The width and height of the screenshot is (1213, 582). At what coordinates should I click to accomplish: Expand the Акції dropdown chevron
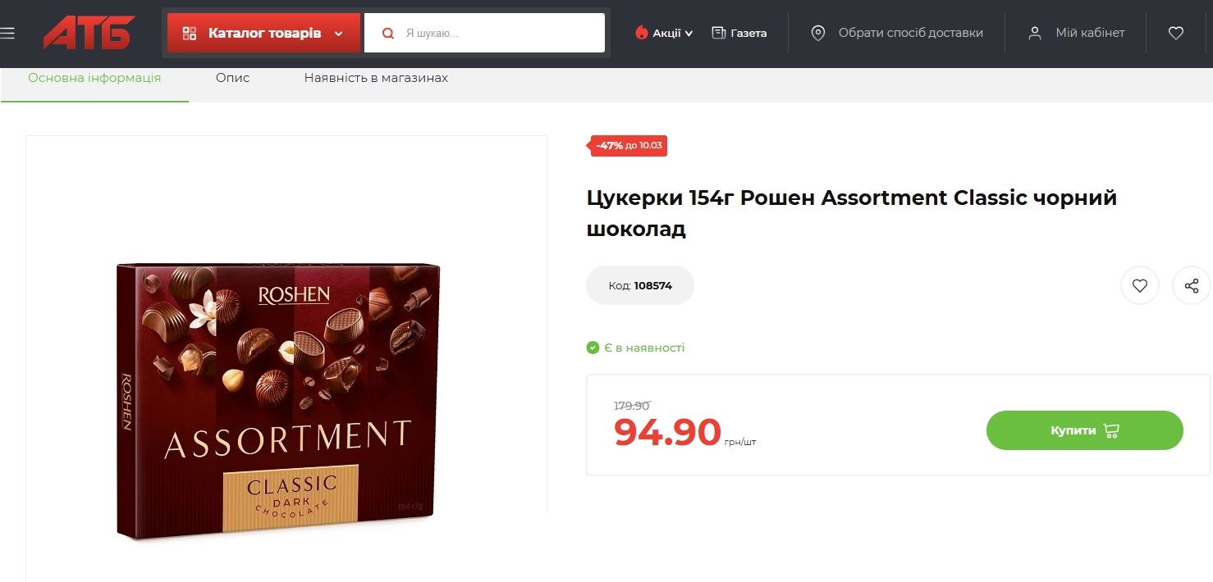tap(689, 34)
